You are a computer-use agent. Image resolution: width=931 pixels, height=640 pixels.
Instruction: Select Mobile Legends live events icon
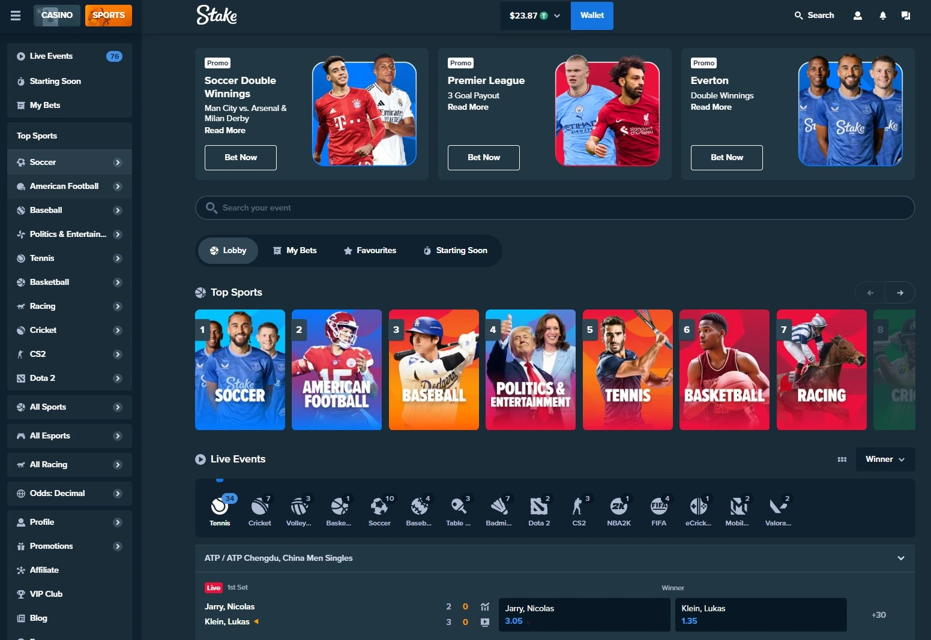point(738,510)
